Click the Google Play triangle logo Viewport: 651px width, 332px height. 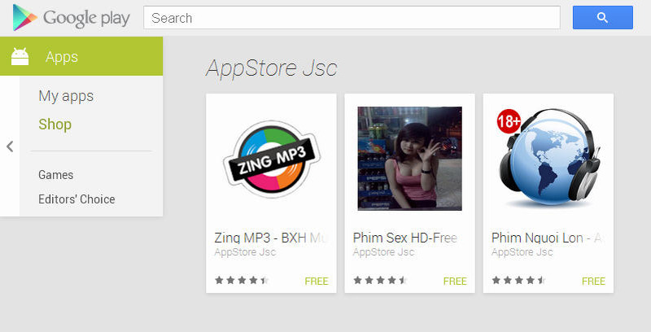click(x=24, y=17)
